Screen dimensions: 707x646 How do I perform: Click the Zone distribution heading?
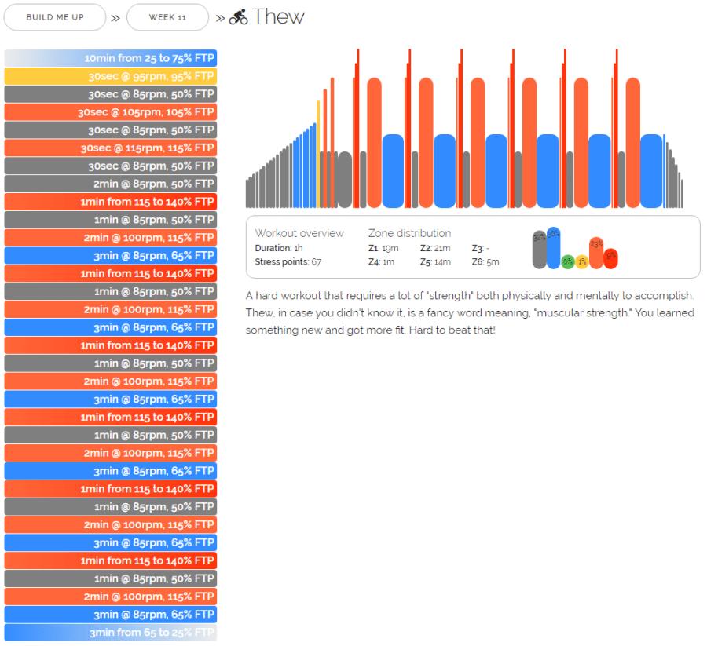[409, 233]
